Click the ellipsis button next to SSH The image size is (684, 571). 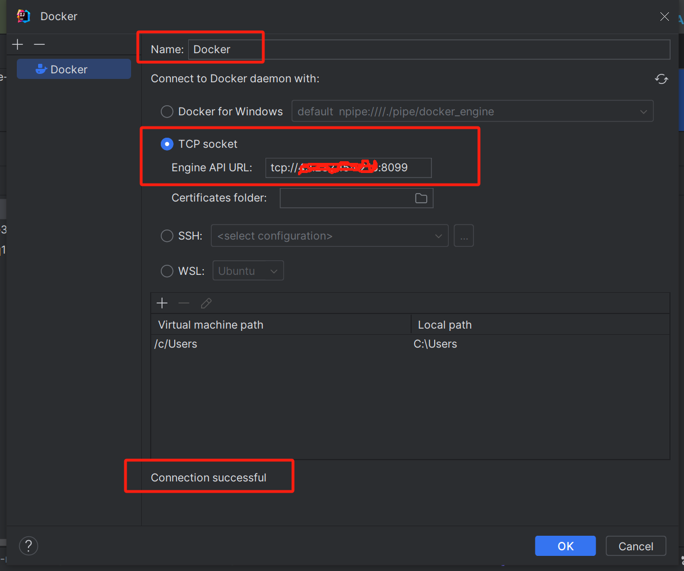click(x=464, y=236)
